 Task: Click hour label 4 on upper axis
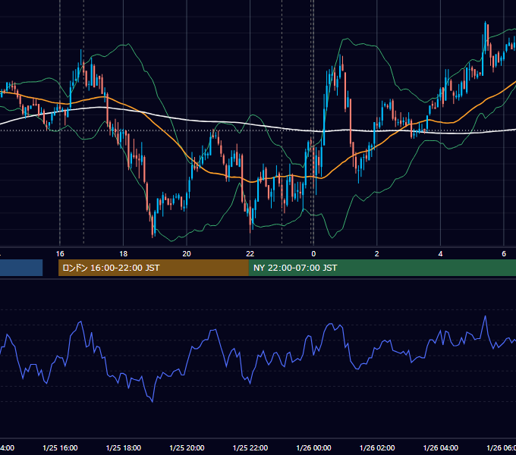(x=440, y=254)
